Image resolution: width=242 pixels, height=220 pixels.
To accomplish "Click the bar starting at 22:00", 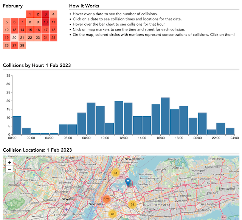I will click(x=221, y=129).
